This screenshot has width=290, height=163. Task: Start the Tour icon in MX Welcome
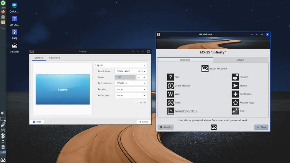(235, 111)
